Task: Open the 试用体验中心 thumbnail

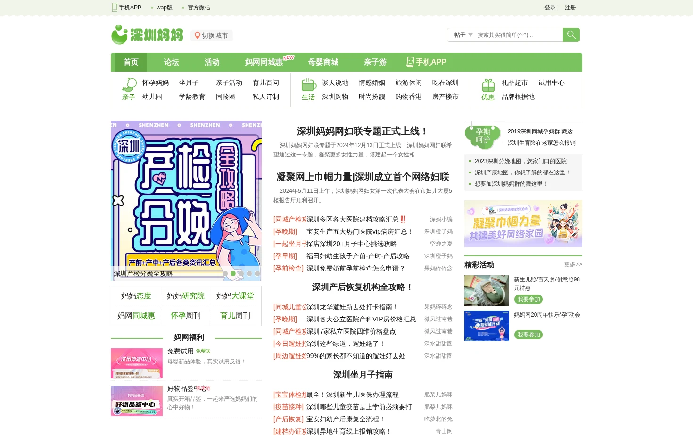Action: point(137,363)
